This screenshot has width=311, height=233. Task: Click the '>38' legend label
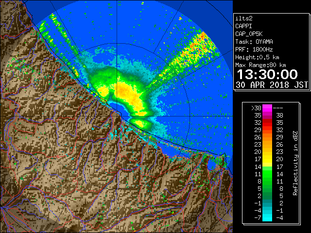[256, 108]
